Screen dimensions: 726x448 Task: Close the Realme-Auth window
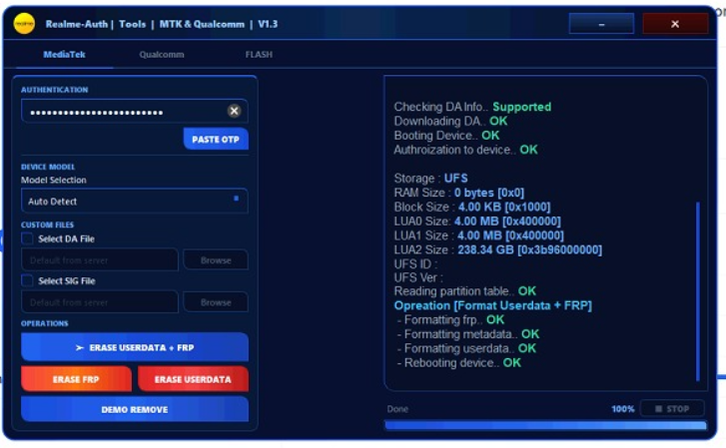[x=675, y=24]
